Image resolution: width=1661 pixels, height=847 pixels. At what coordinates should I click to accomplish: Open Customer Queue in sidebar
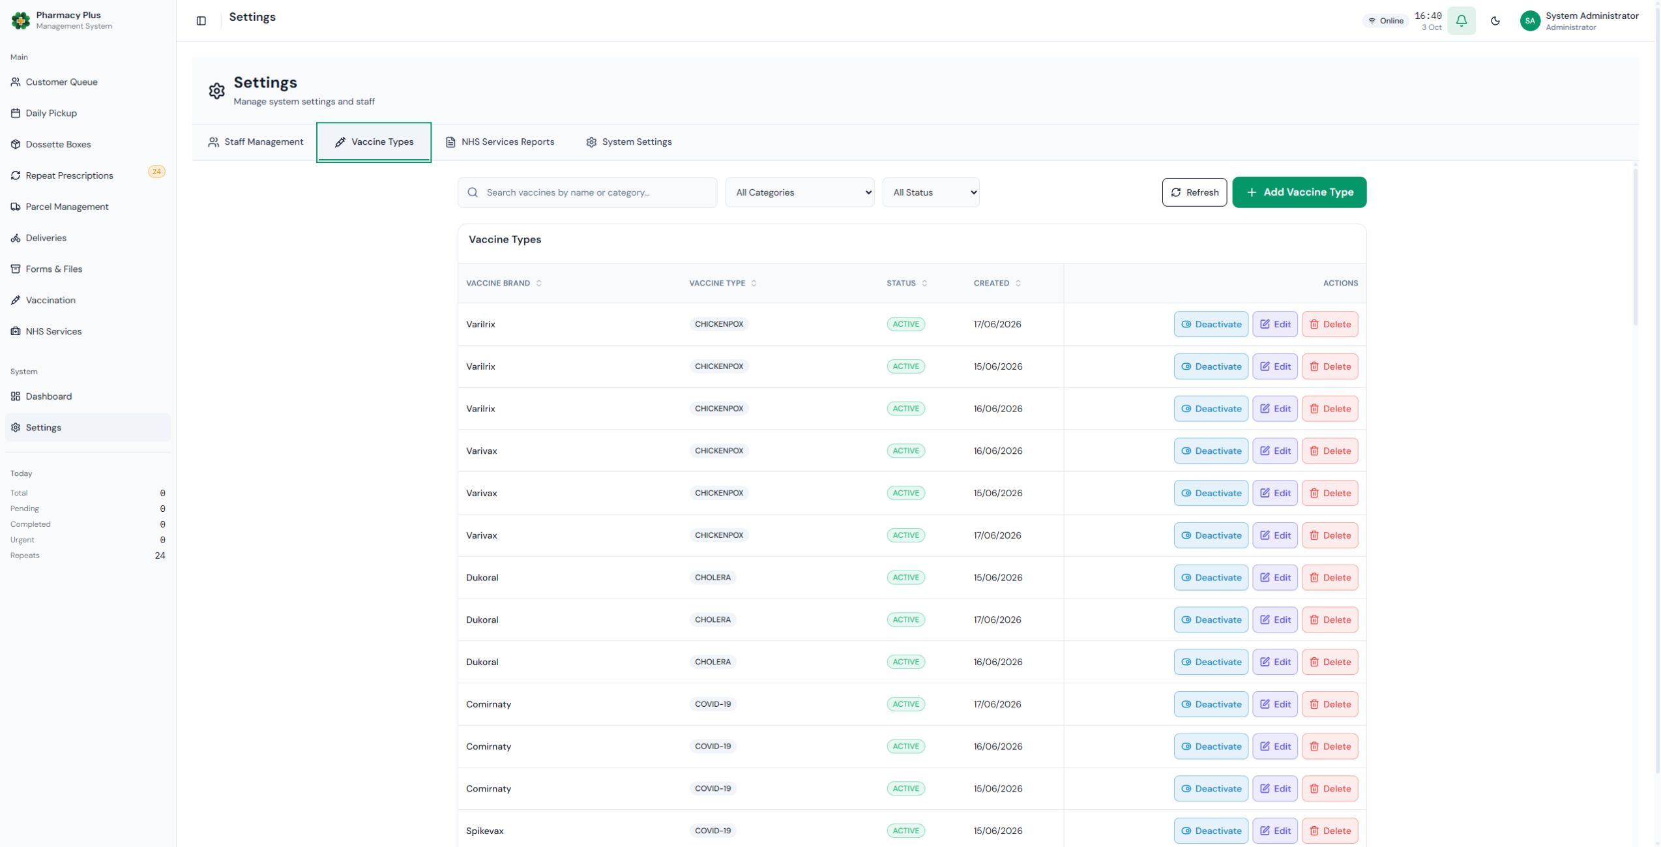coord(88,82)
